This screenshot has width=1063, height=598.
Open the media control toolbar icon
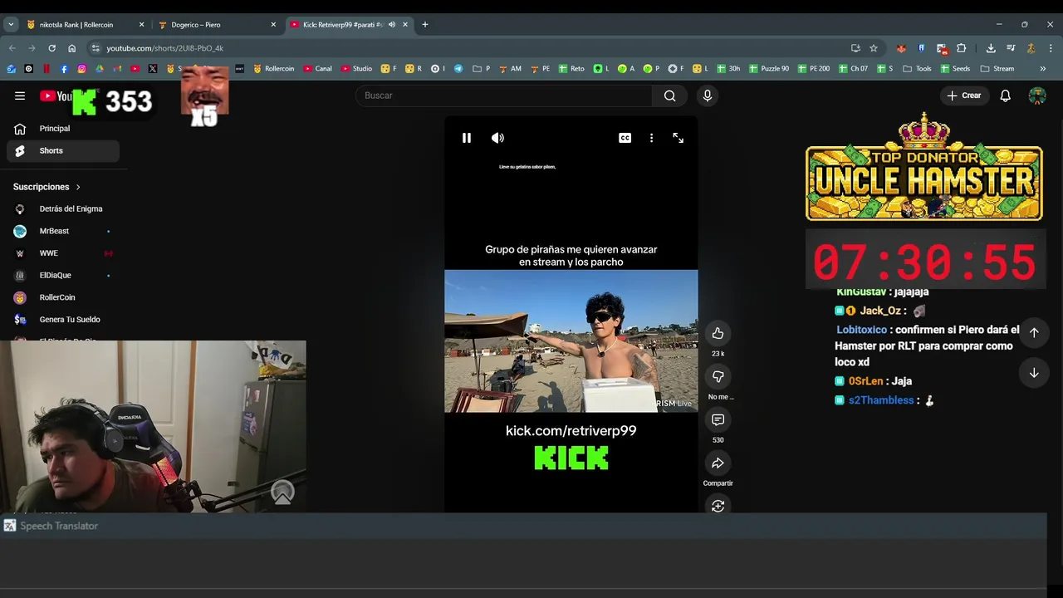1011,48
